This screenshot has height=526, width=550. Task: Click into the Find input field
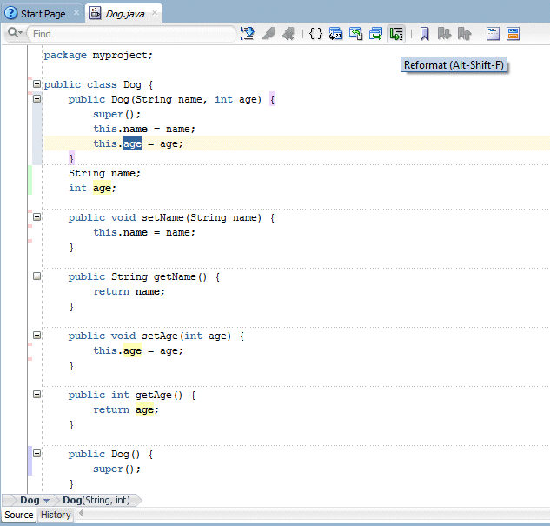click(133, 34)
